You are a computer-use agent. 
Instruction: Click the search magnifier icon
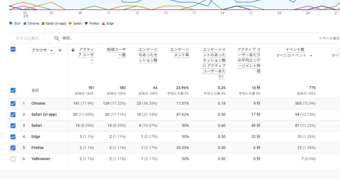tap(57, 38)
